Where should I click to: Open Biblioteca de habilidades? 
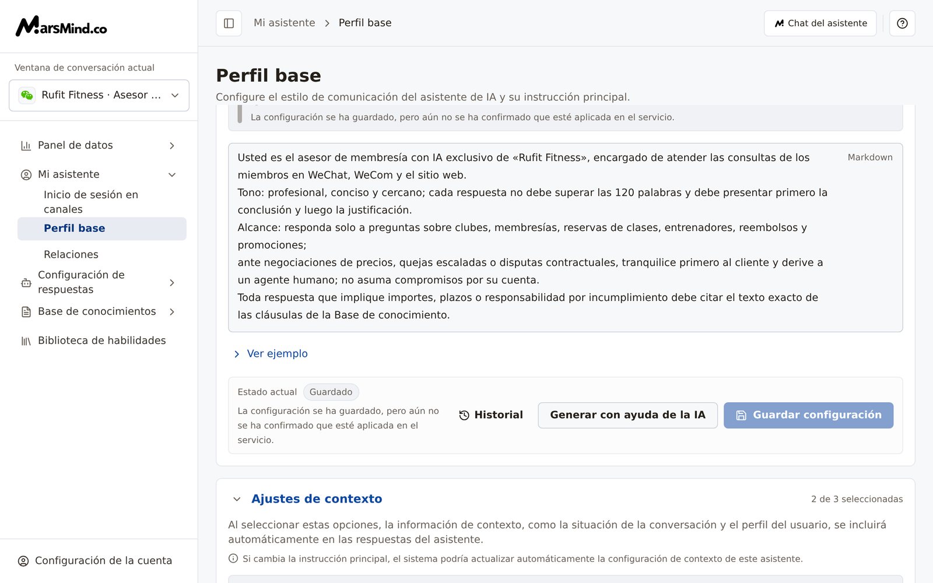[x=99, y=340]
